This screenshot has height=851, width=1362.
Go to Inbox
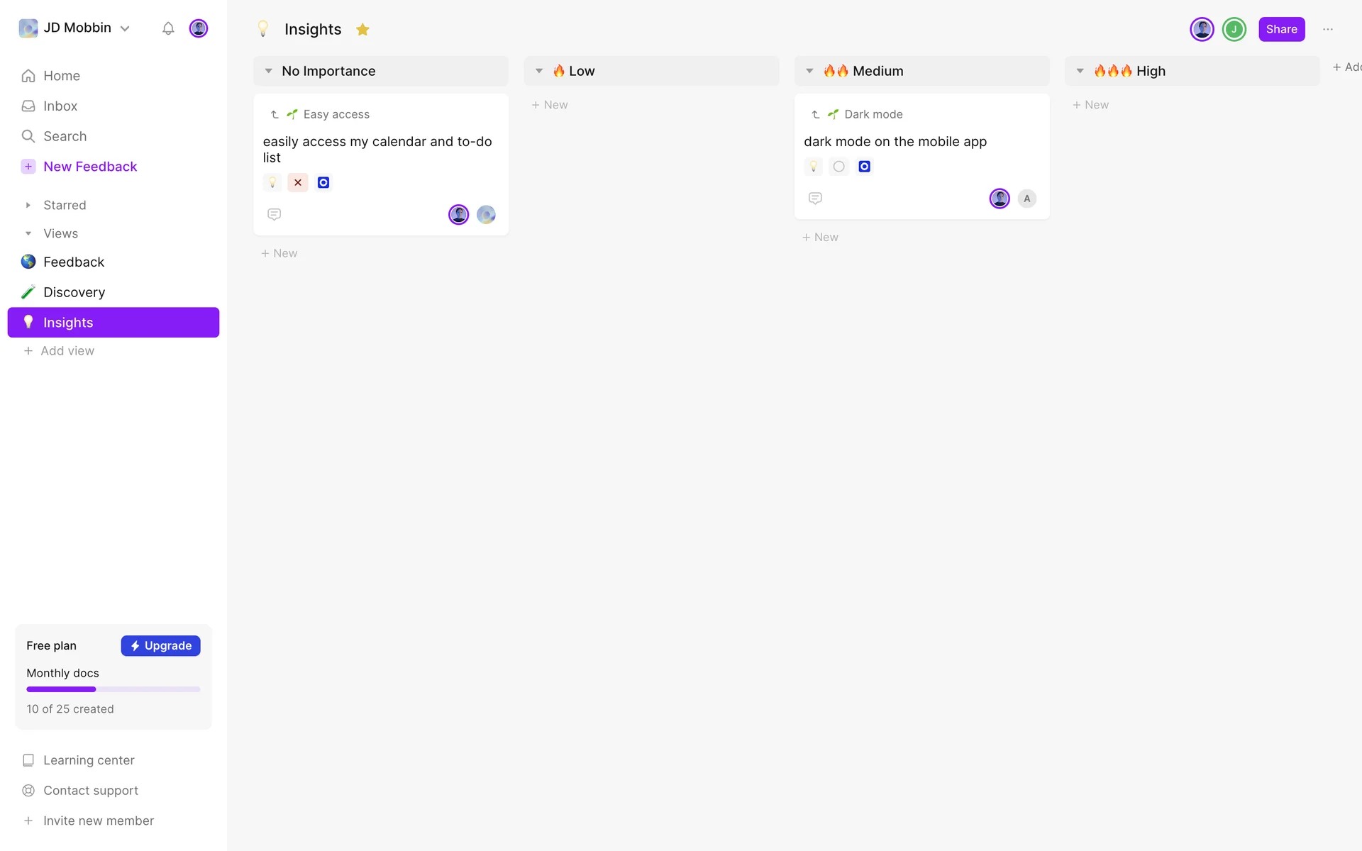(60, 106)
